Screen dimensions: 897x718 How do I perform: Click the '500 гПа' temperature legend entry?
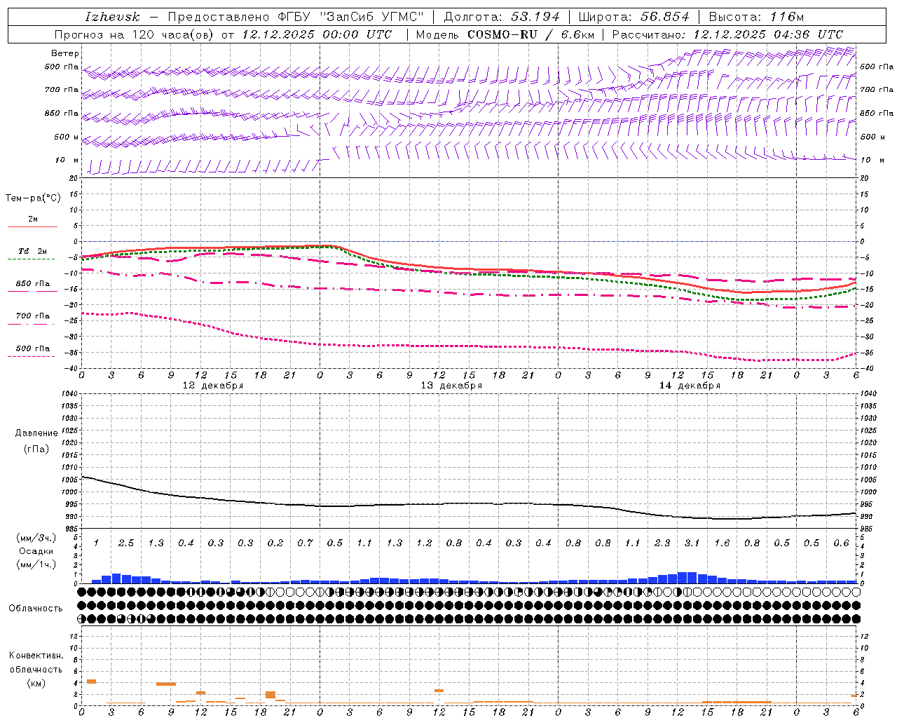[33, 348]
